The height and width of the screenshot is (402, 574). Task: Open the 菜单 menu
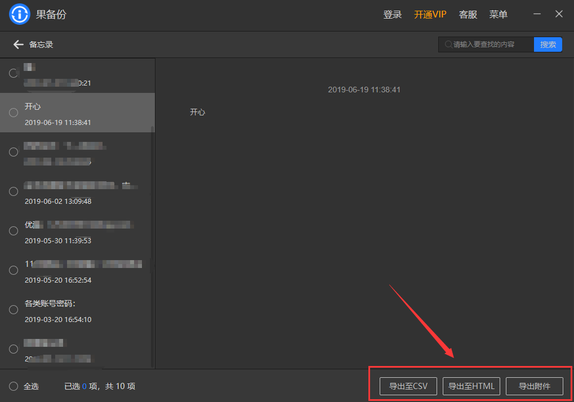(498, 15)
